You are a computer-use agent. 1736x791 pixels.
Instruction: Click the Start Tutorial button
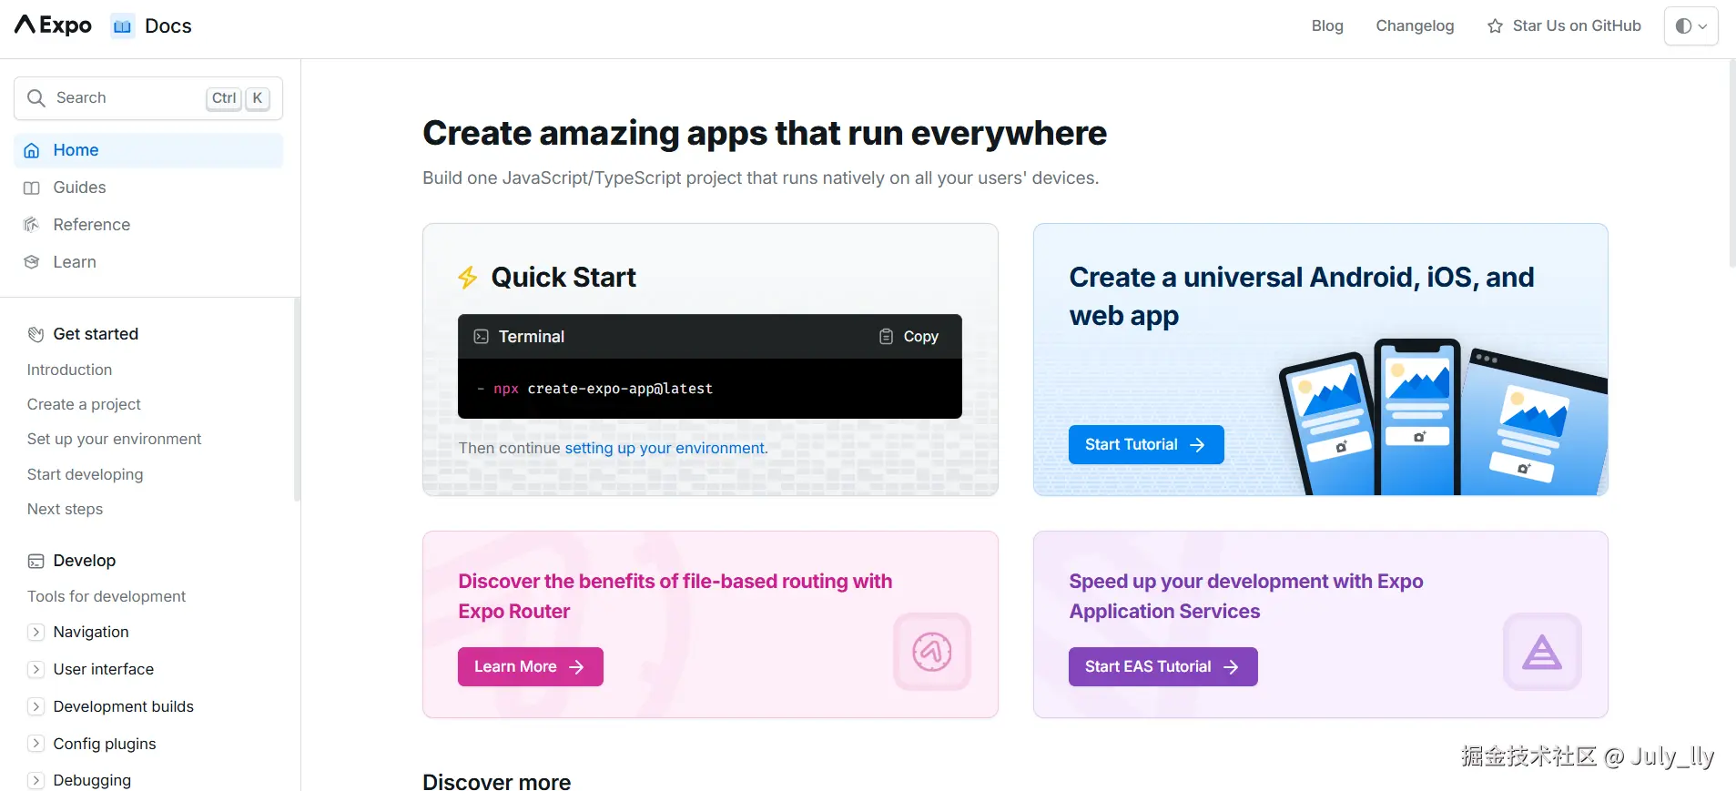[1146, 444]
